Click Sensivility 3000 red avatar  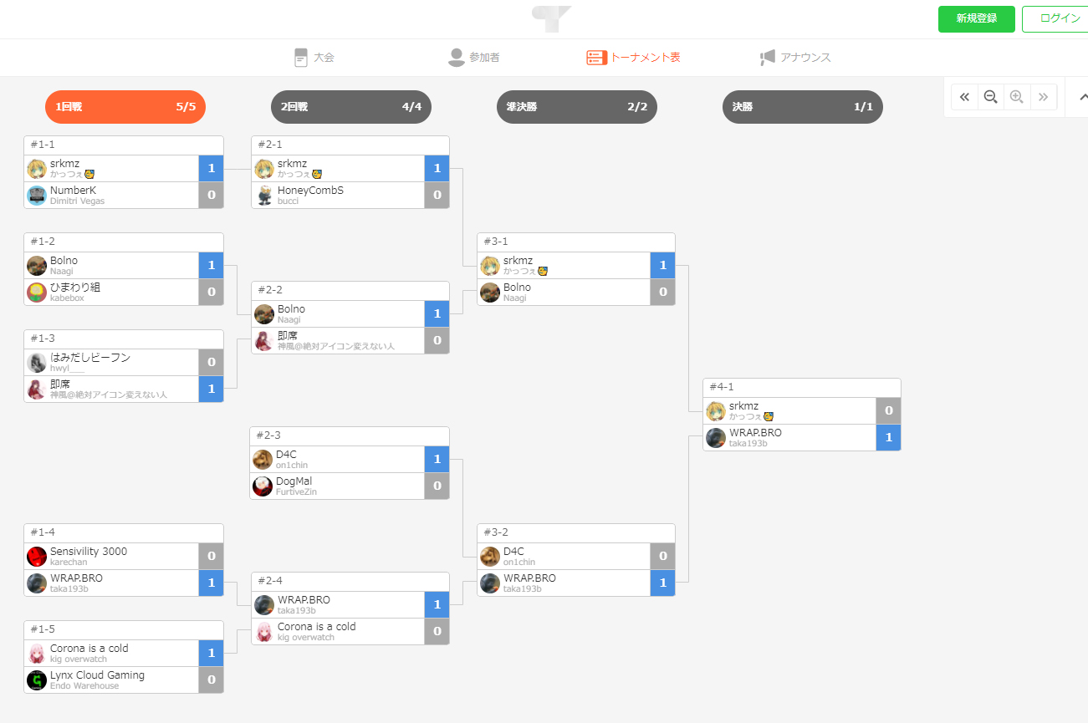36,557
